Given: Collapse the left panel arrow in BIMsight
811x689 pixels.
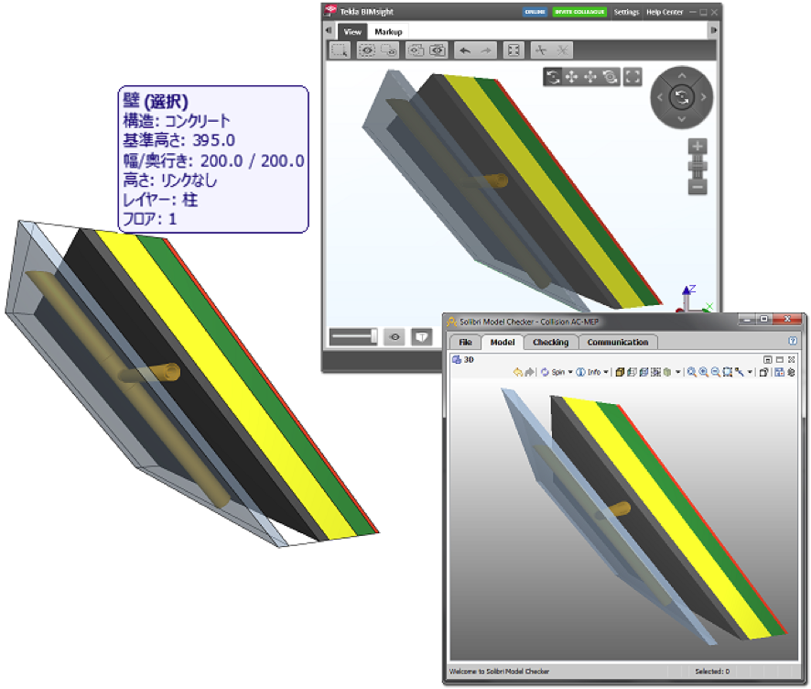Looking at the screenshot, I should pos(329,30).
